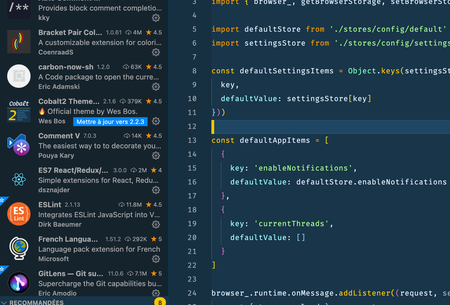
Task: Click "Mettre à jour vers 2.2.3" button
Action: 110,122
